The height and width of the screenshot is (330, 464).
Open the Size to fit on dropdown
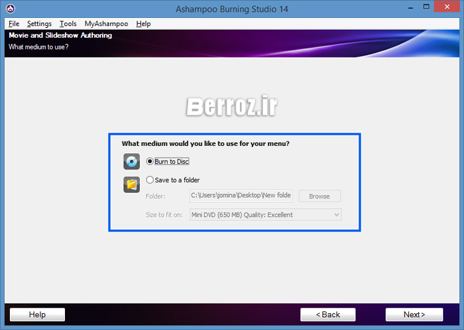[265, 214]
